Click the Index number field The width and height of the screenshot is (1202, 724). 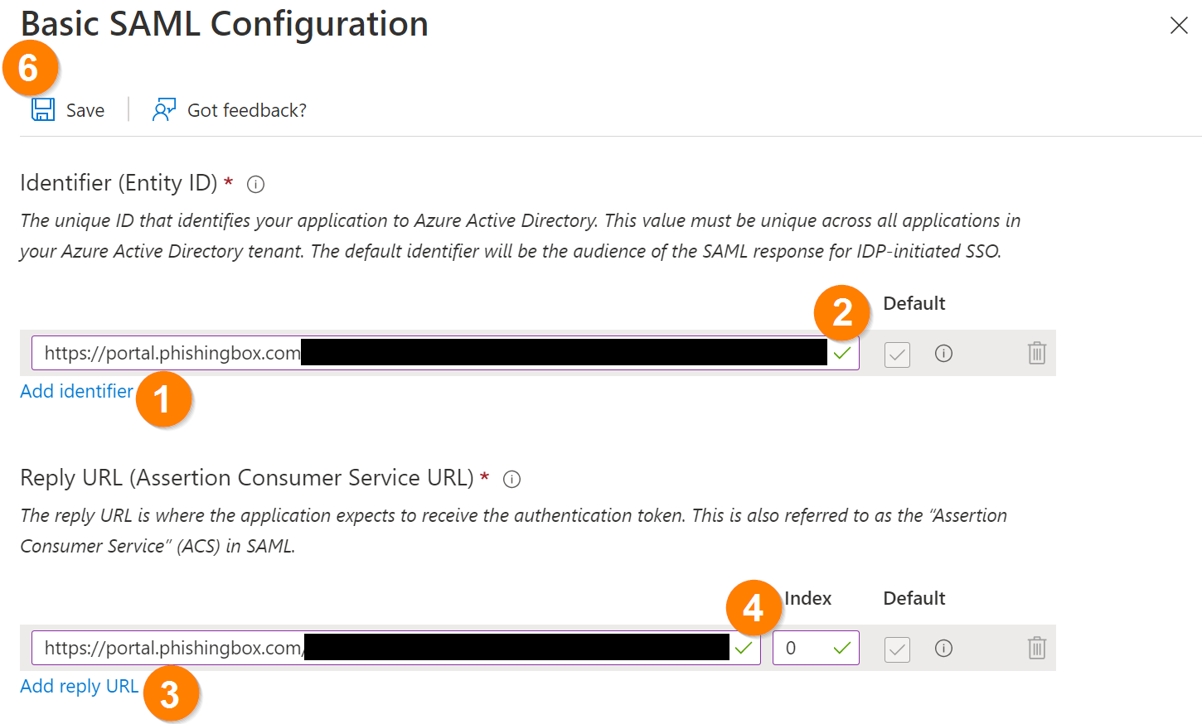coord(804,648)
